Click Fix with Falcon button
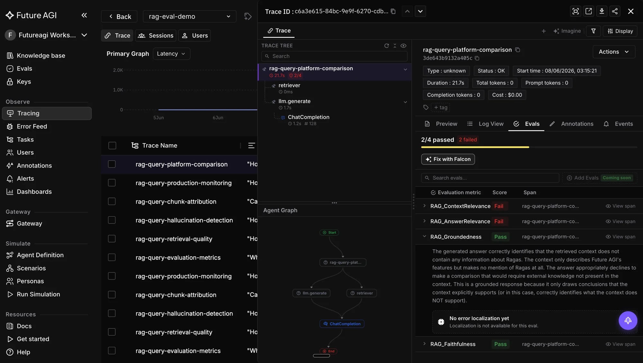The width and height of the screenshot is (643, 363). 448,159
